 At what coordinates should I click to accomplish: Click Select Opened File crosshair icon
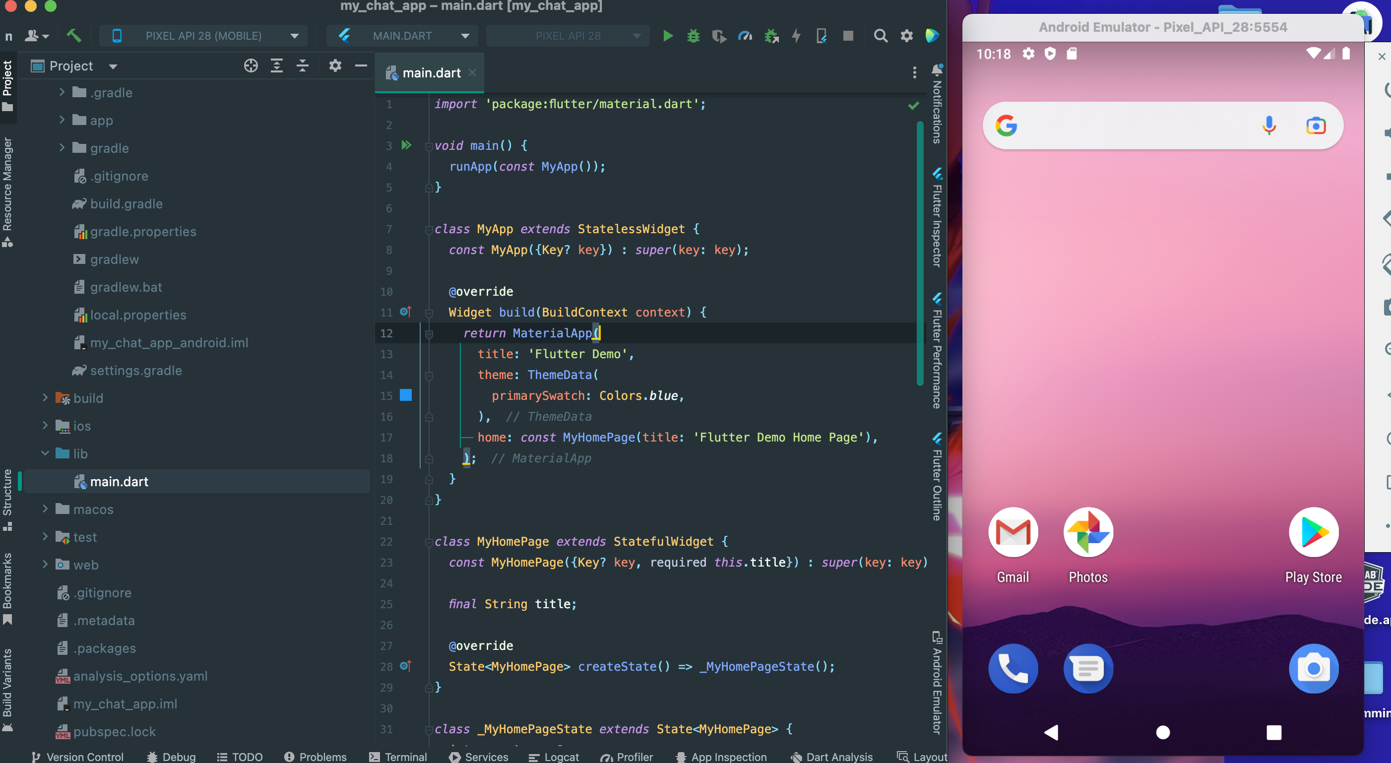tap(251, 66)
